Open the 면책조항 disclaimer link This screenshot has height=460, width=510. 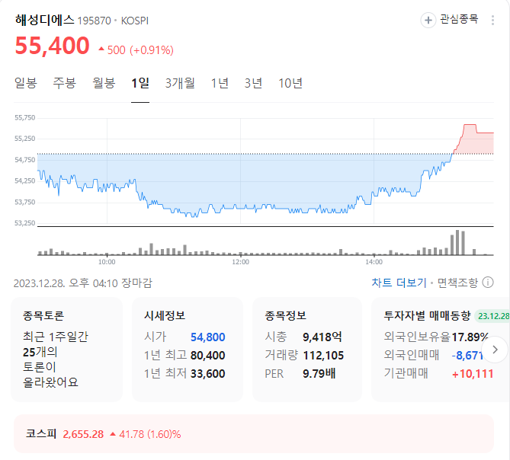point(457,283)
